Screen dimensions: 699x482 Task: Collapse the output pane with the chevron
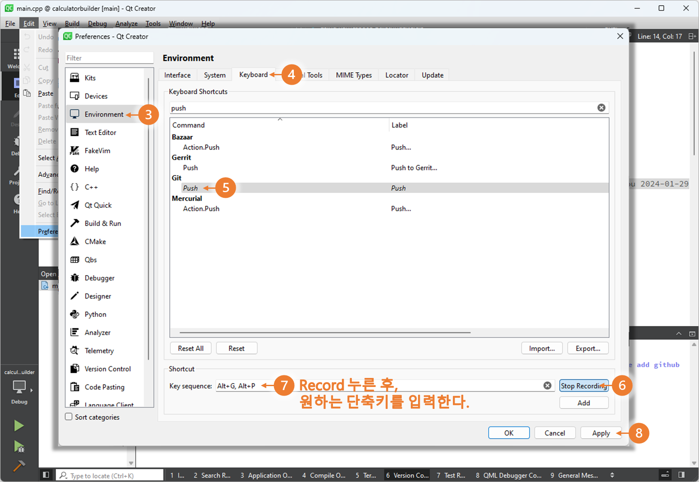(679, 334)
